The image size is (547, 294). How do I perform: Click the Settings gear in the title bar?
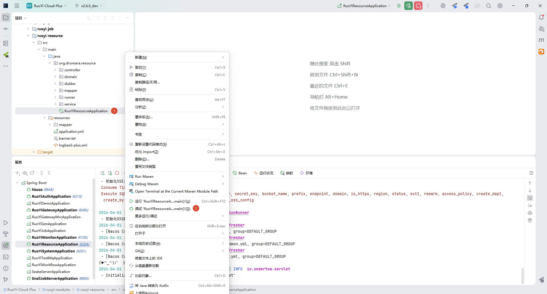coord(500,6)
